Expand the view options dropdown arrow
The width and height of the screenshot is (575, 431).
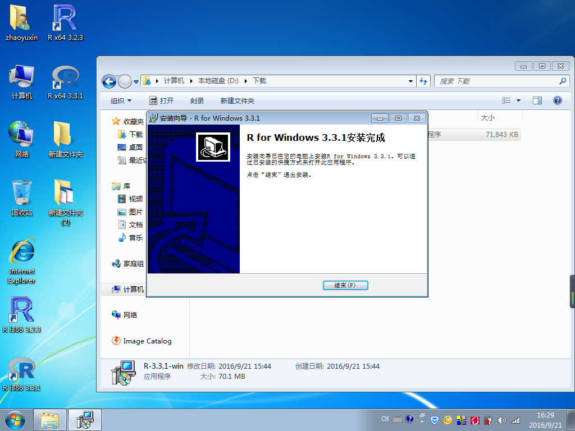[x=518, y=100]
